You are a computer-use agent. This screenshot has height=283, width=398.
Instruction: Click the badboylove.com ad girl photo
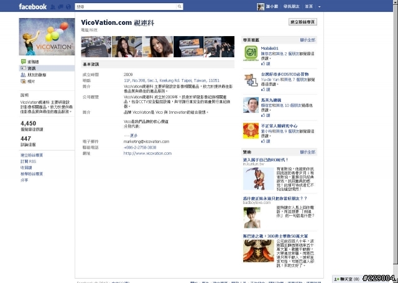[252, 218]
